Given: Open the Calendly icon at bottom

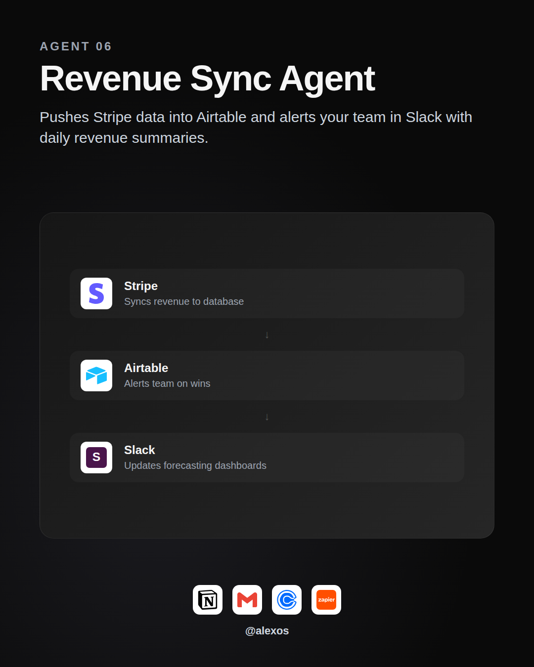Looking at the screenshot, I should point(287,600).
